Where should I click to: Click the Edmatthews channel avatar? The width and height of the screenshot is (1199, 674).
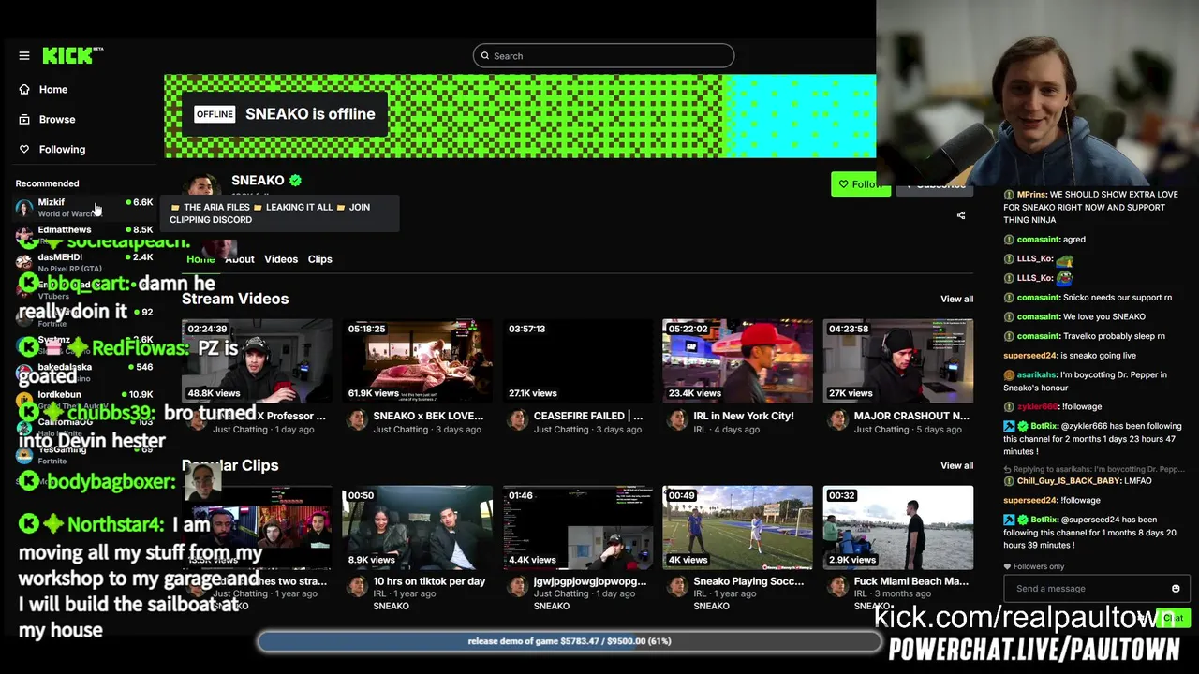tap(23, 234)
